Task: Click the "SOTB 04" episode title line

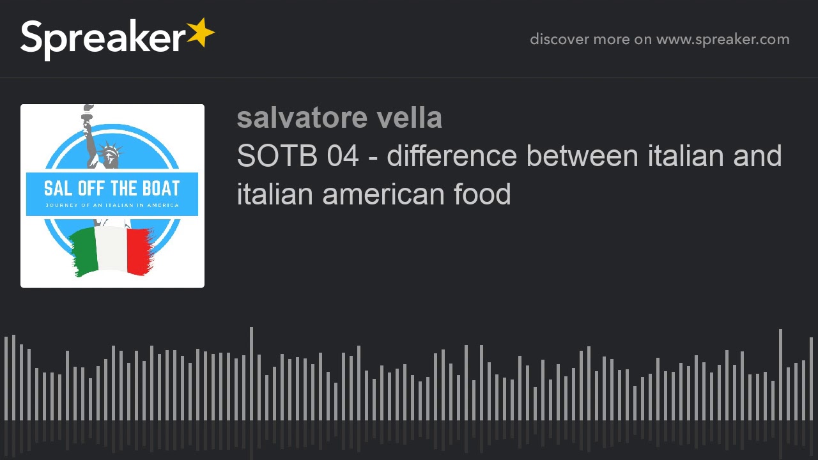Action: (509, 156)
